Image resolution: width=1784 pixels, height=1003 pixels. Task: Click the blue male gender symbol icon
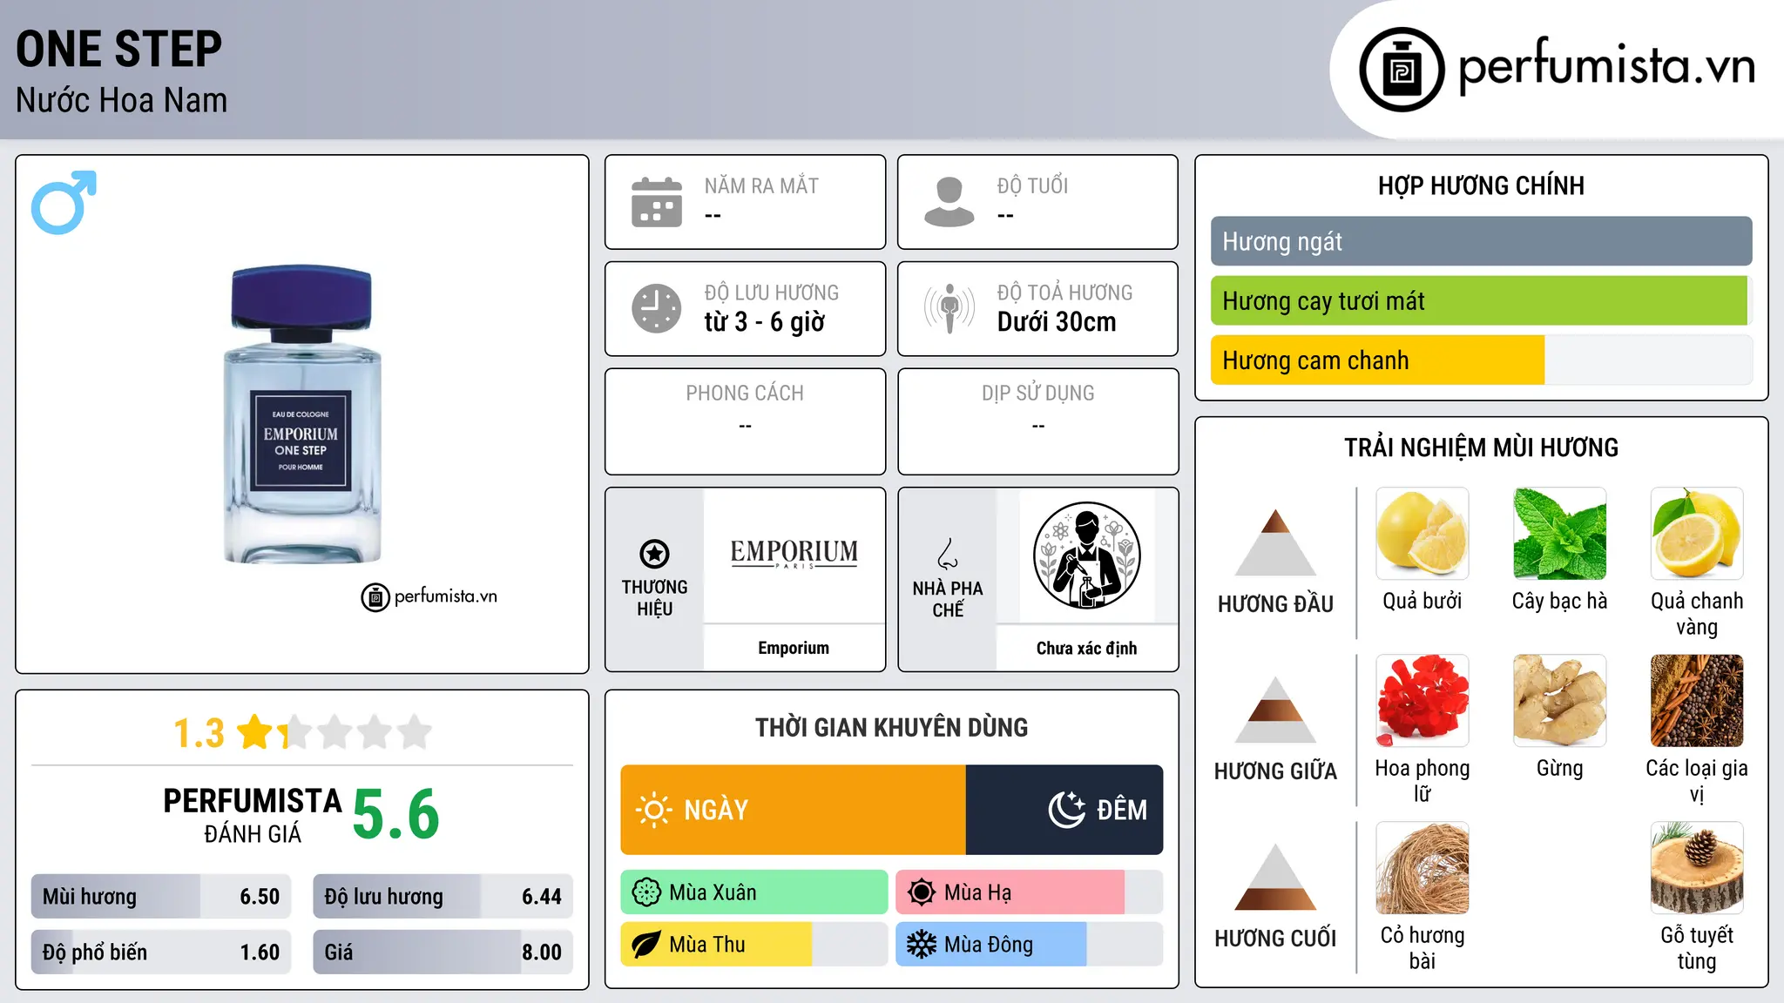pyautogui.click(x=64, y=202)
